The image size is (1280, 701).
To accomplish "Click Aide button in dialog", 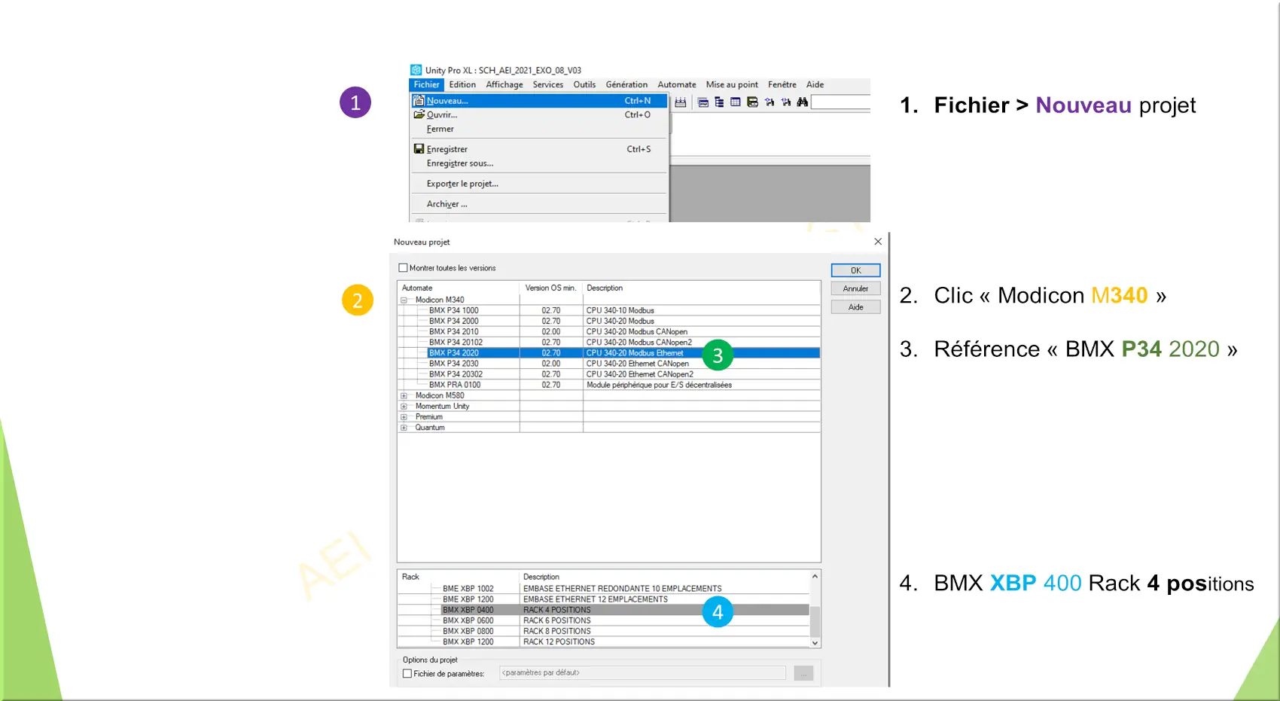I will tap(855, 307).
